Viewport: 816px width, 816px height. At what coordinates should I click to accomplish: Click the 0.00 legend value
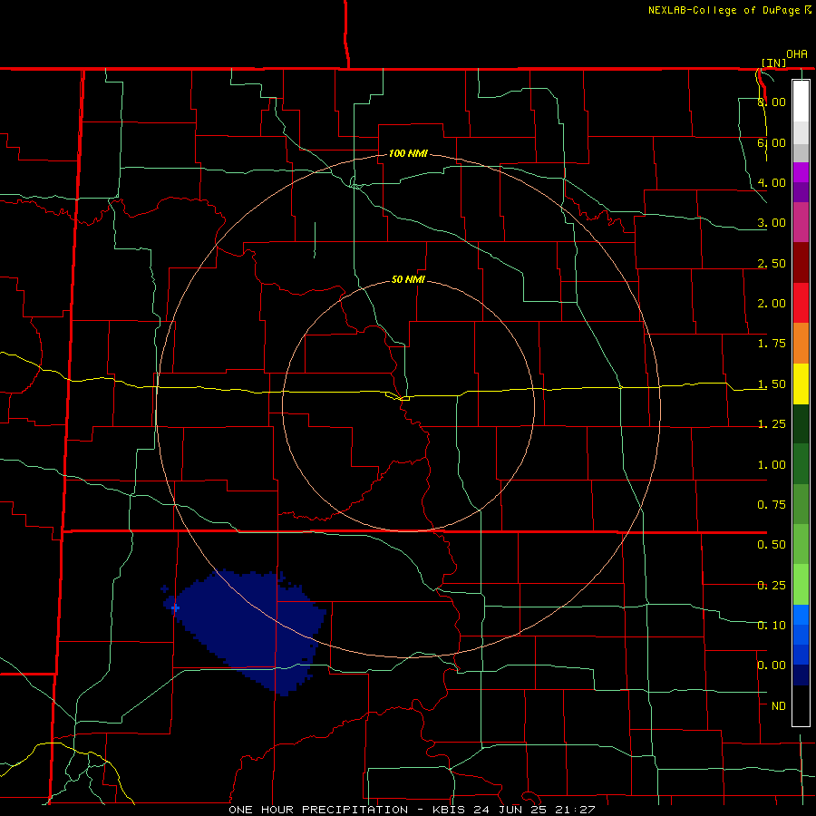tap(772, 665)
